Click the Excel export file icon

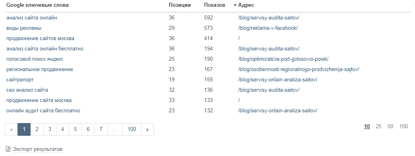(x=8, y=149)
